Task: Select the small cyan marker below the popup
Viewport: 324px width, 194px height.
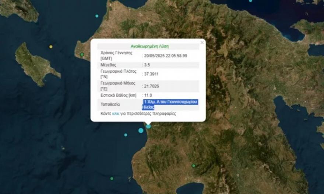Action: (x=126, y=135)
